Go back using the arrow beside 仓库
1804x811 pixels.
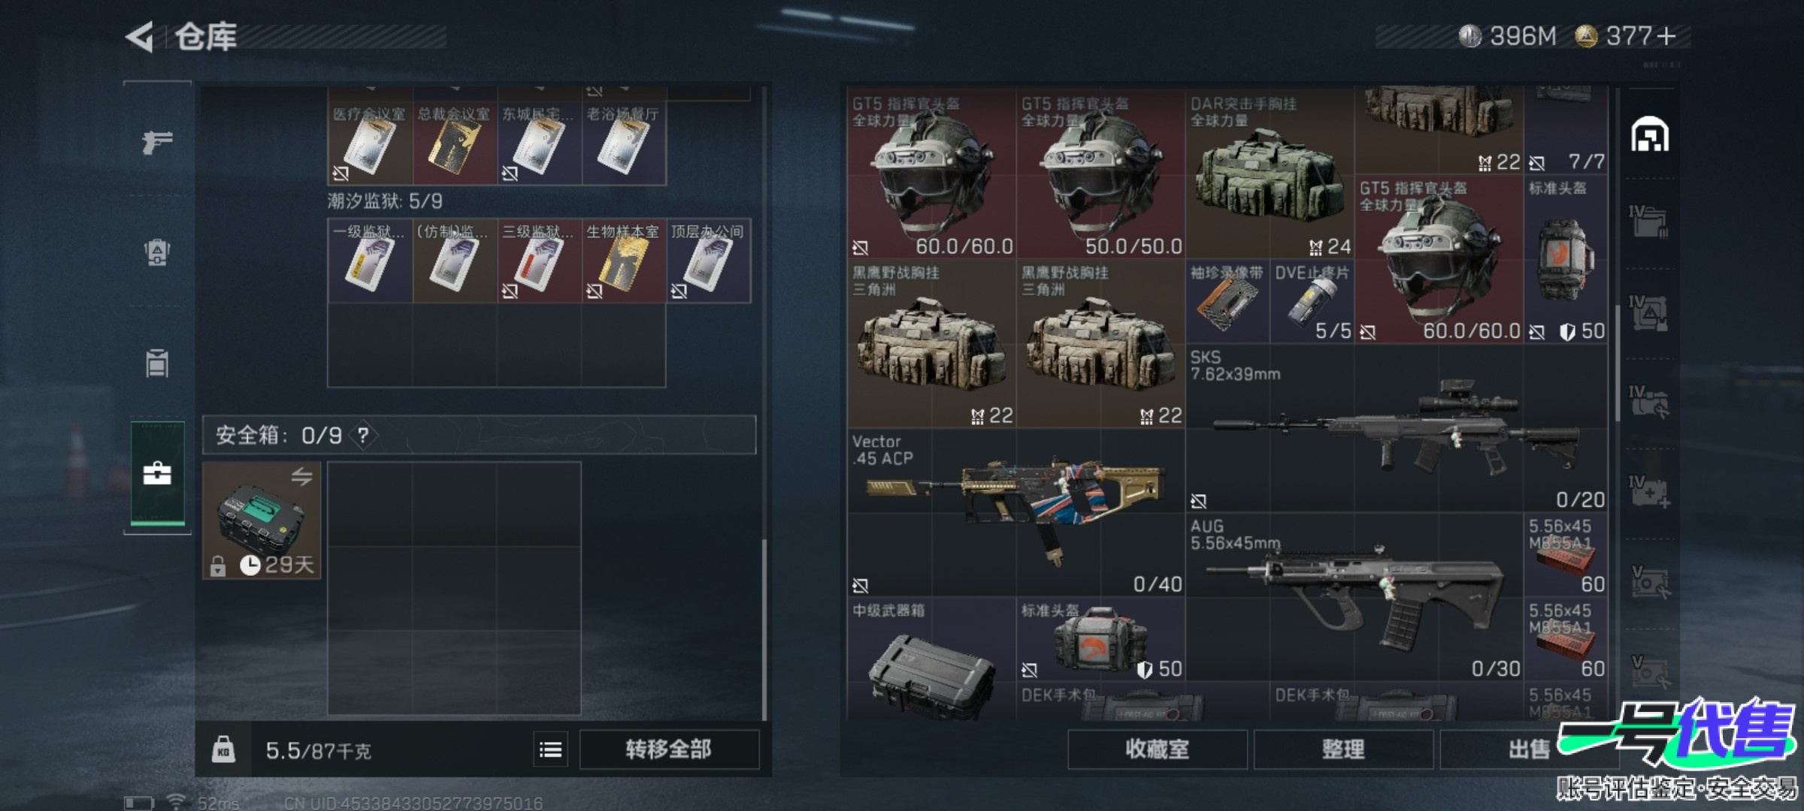(x=140, y=37)
